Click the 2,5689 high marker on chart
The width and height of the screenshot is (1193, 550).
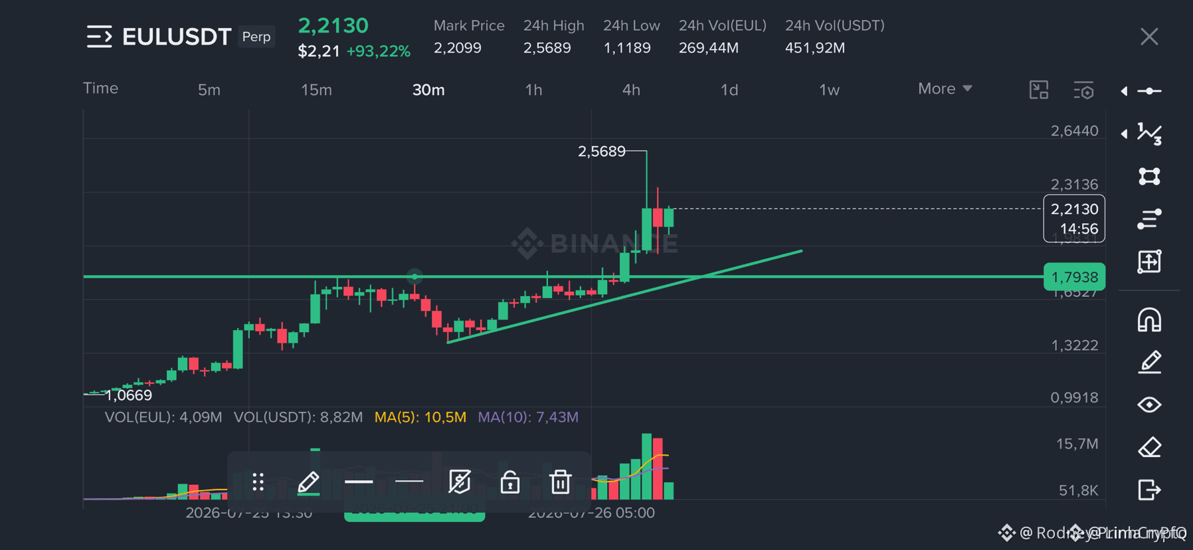pos(602,151)
